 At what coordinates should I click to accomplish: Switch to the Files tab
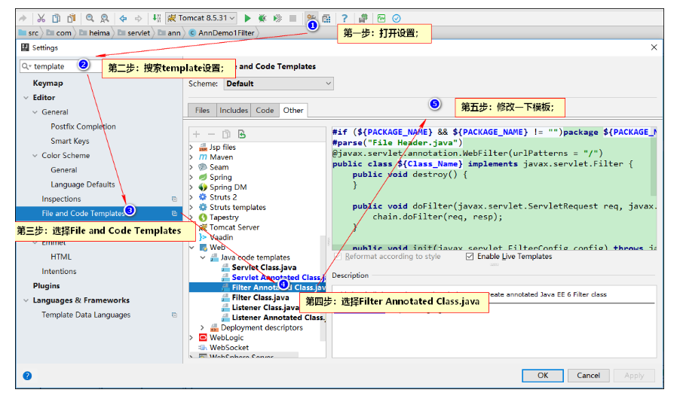click(x=202, y=111)
